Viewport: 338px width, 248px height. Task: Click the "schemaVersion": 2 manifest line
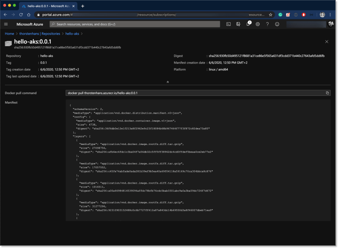tap(88, 109)
